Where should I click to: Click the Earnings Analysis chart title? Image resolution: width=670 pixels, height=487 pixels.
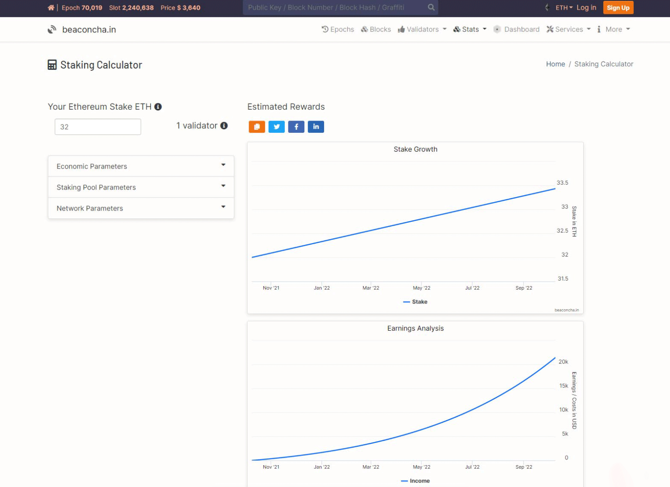click(415, 328)
